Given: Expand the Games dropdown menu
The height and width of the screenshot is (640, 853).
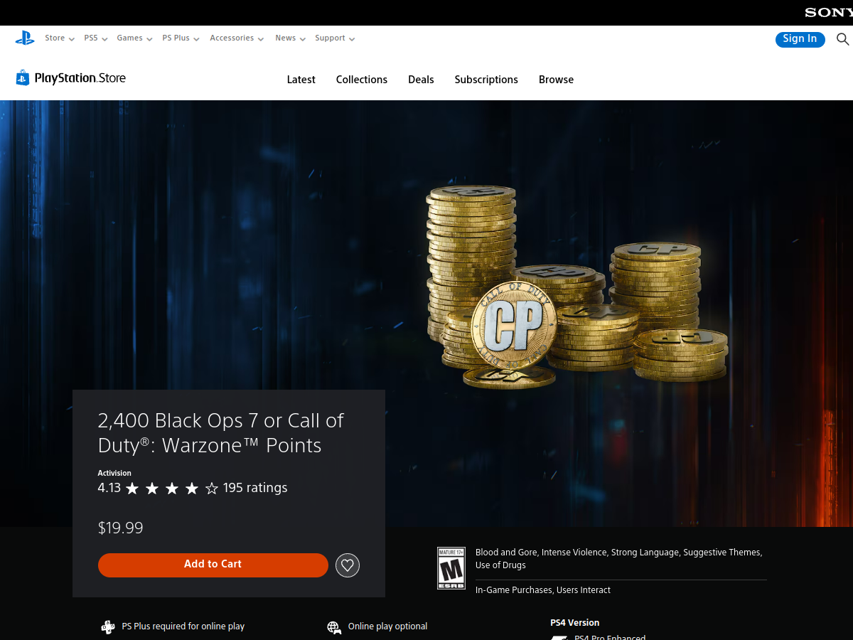Looking at the screenshot, I should (x=135, y=38).
